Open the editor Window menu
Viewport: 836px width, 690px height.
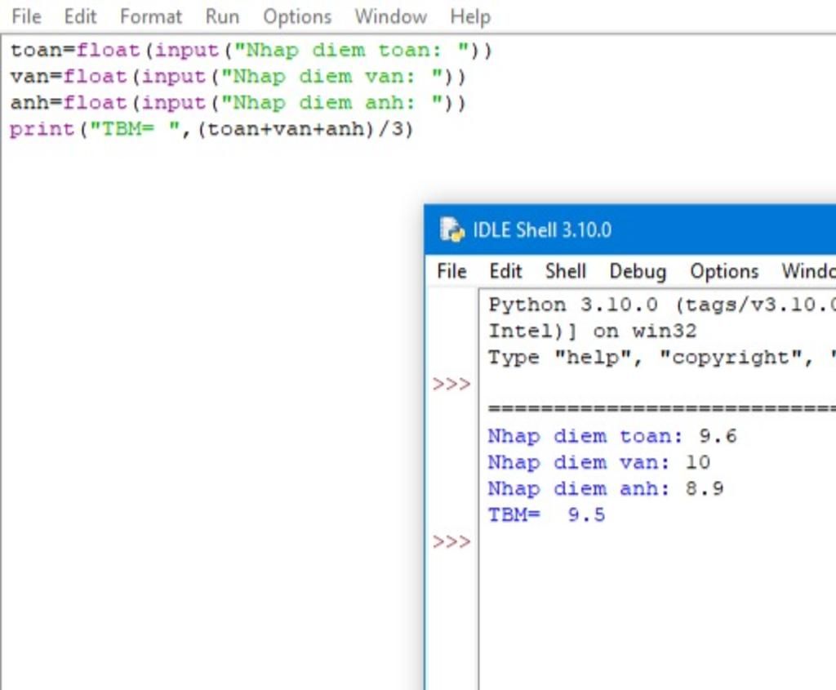(391, 16)
